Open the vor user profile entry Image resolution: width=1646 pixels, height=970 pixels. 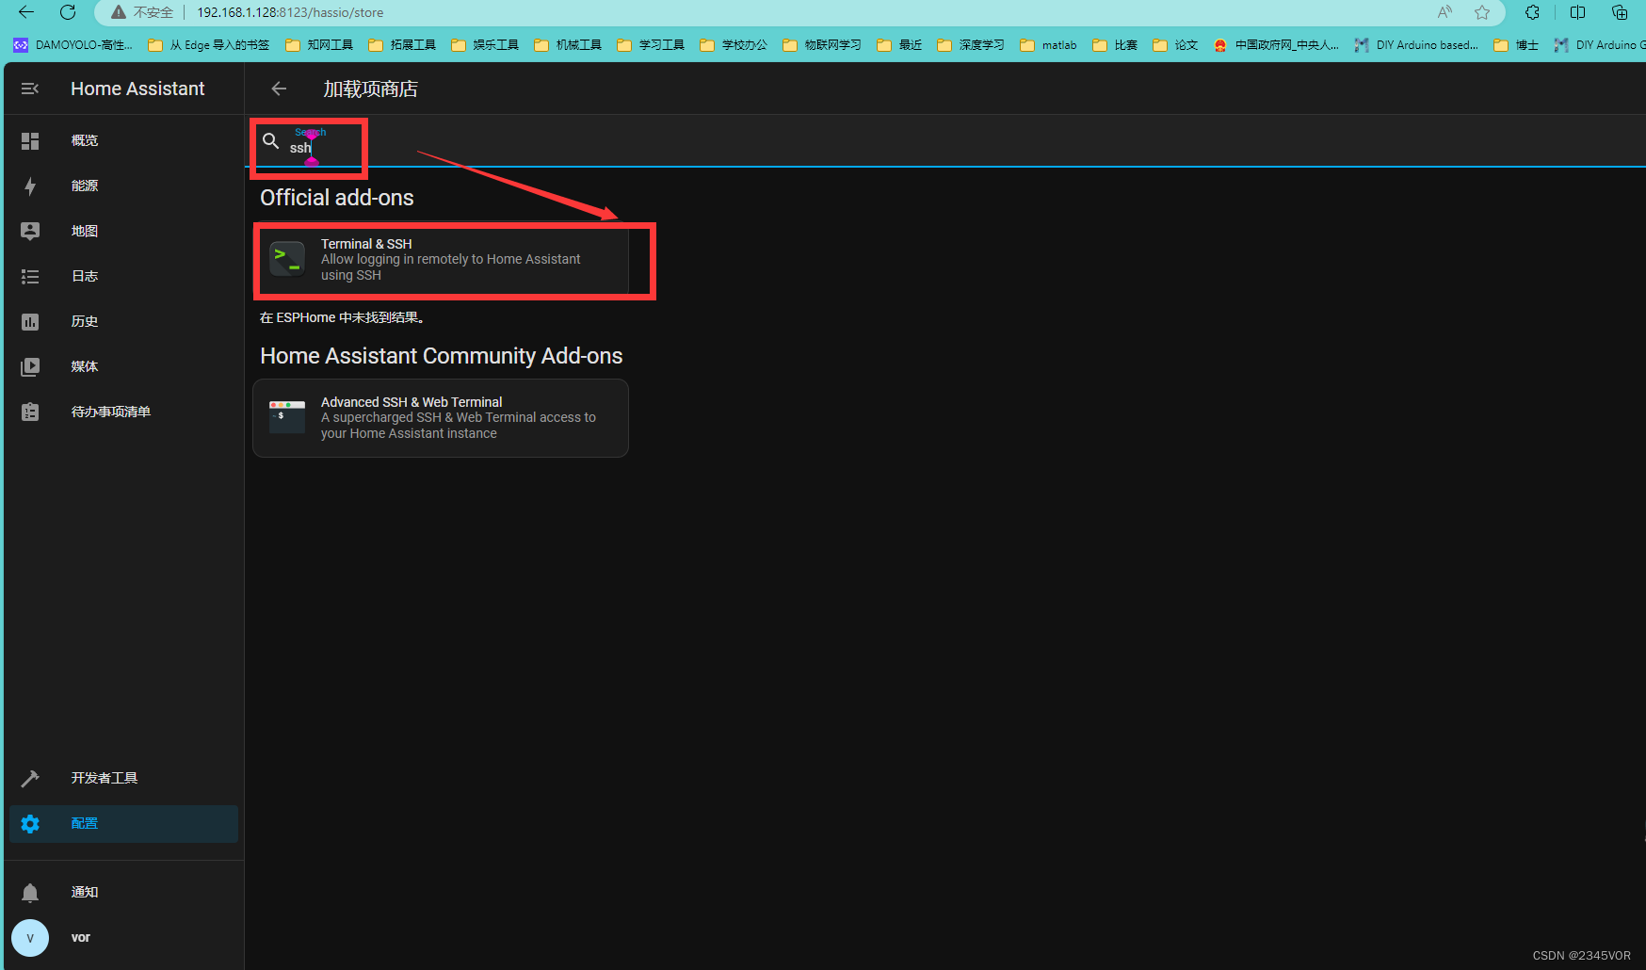pyautogui.click(x=123, y=938)
